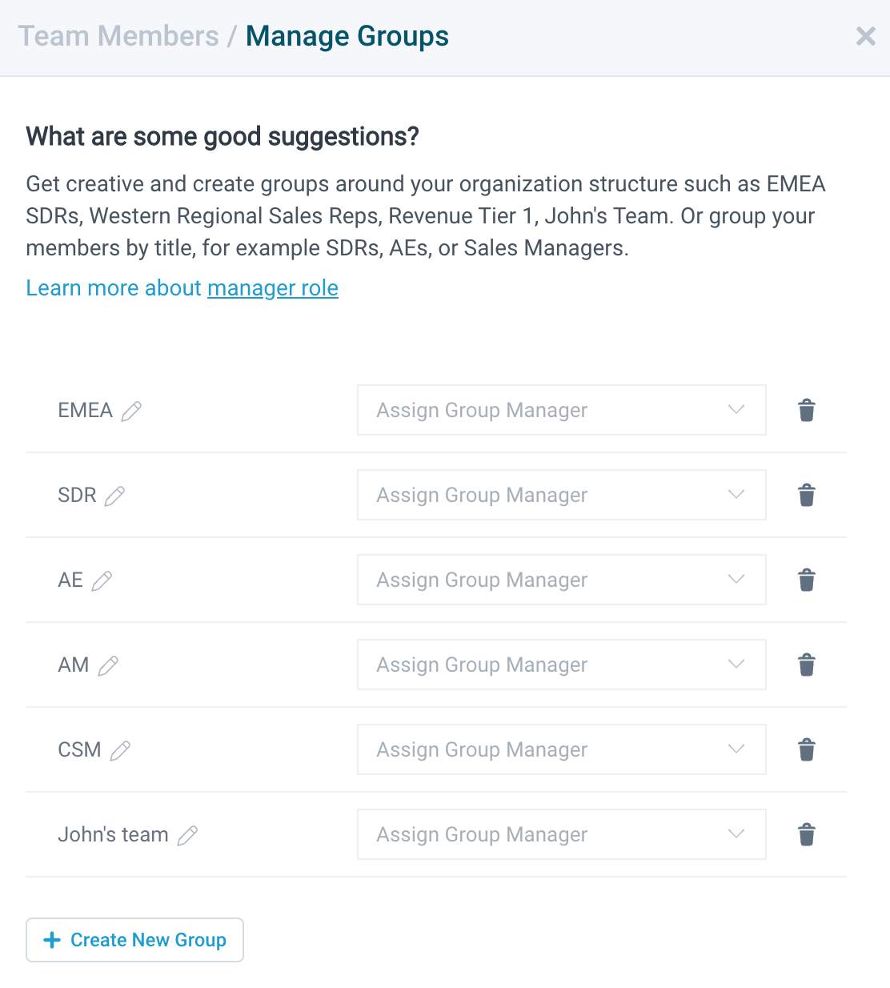Select manager dropdown for John's team
Image resolution: width=890 pixels, height=988 pixels.
tap(561, 834)
